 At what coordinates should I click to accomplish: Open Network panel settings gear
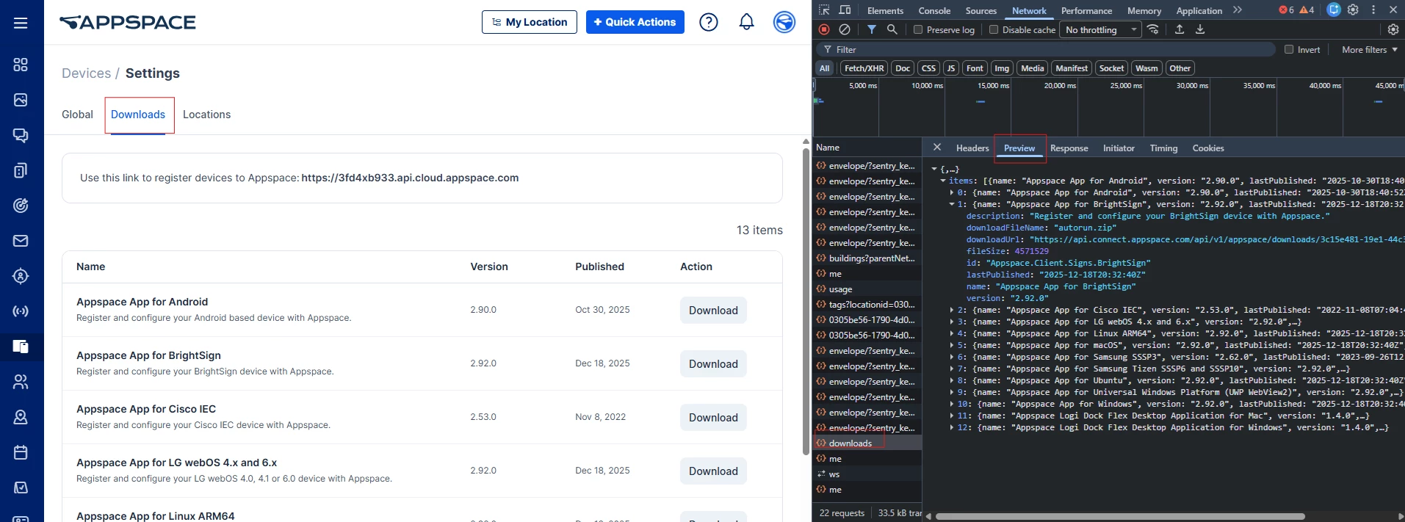coord(1393,29)
